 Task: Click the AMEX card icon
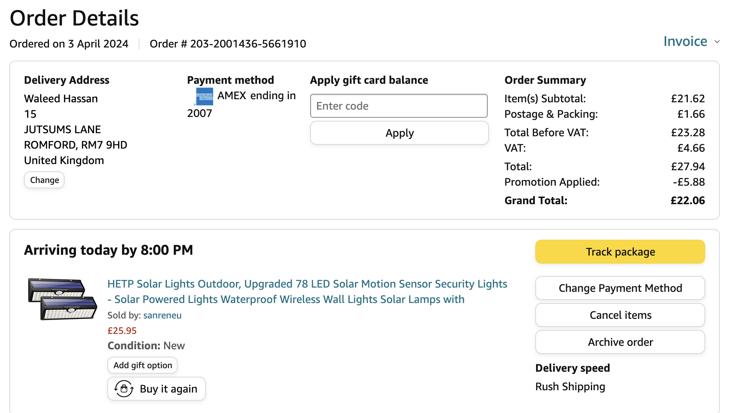tap(204, 96)
